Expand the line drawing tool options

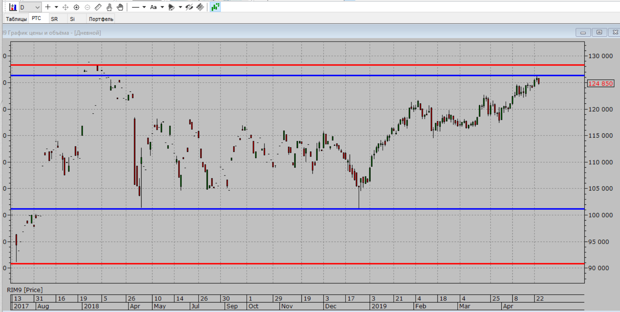(144, 7)
